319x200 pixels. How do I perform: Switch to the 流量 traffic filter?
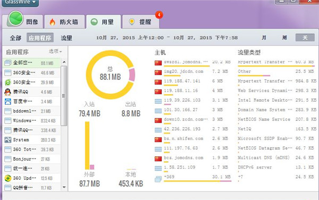(66, 38)
